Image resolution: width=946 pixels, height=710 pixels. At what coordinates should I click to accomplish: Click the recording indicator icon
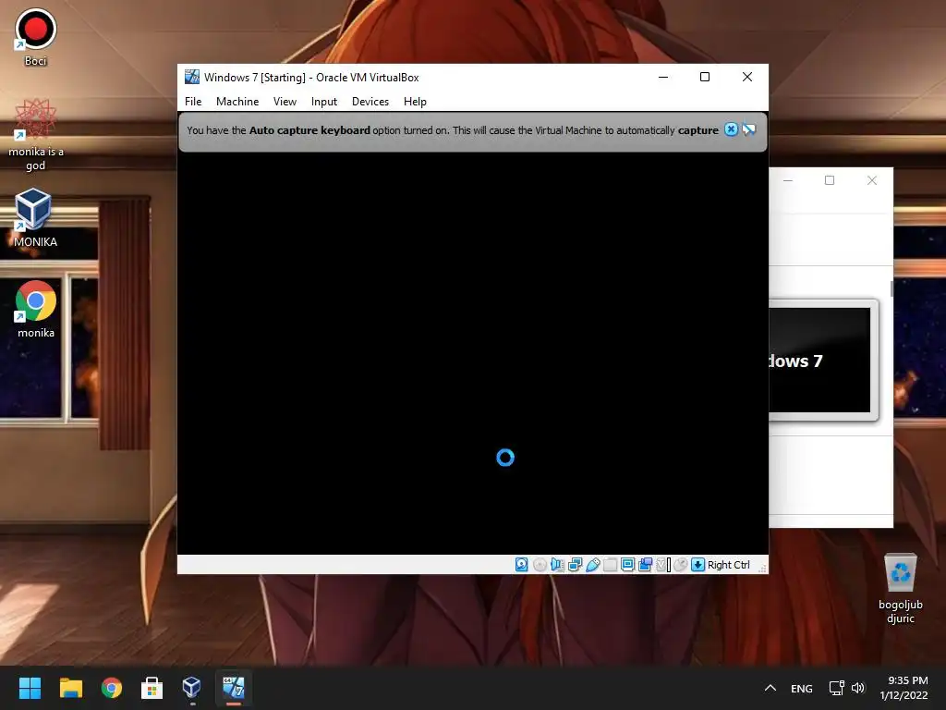pos(645,565)
